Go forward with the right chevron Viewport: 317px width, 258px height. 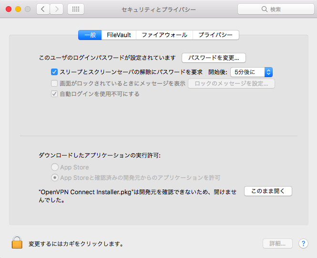click(57, 9)
